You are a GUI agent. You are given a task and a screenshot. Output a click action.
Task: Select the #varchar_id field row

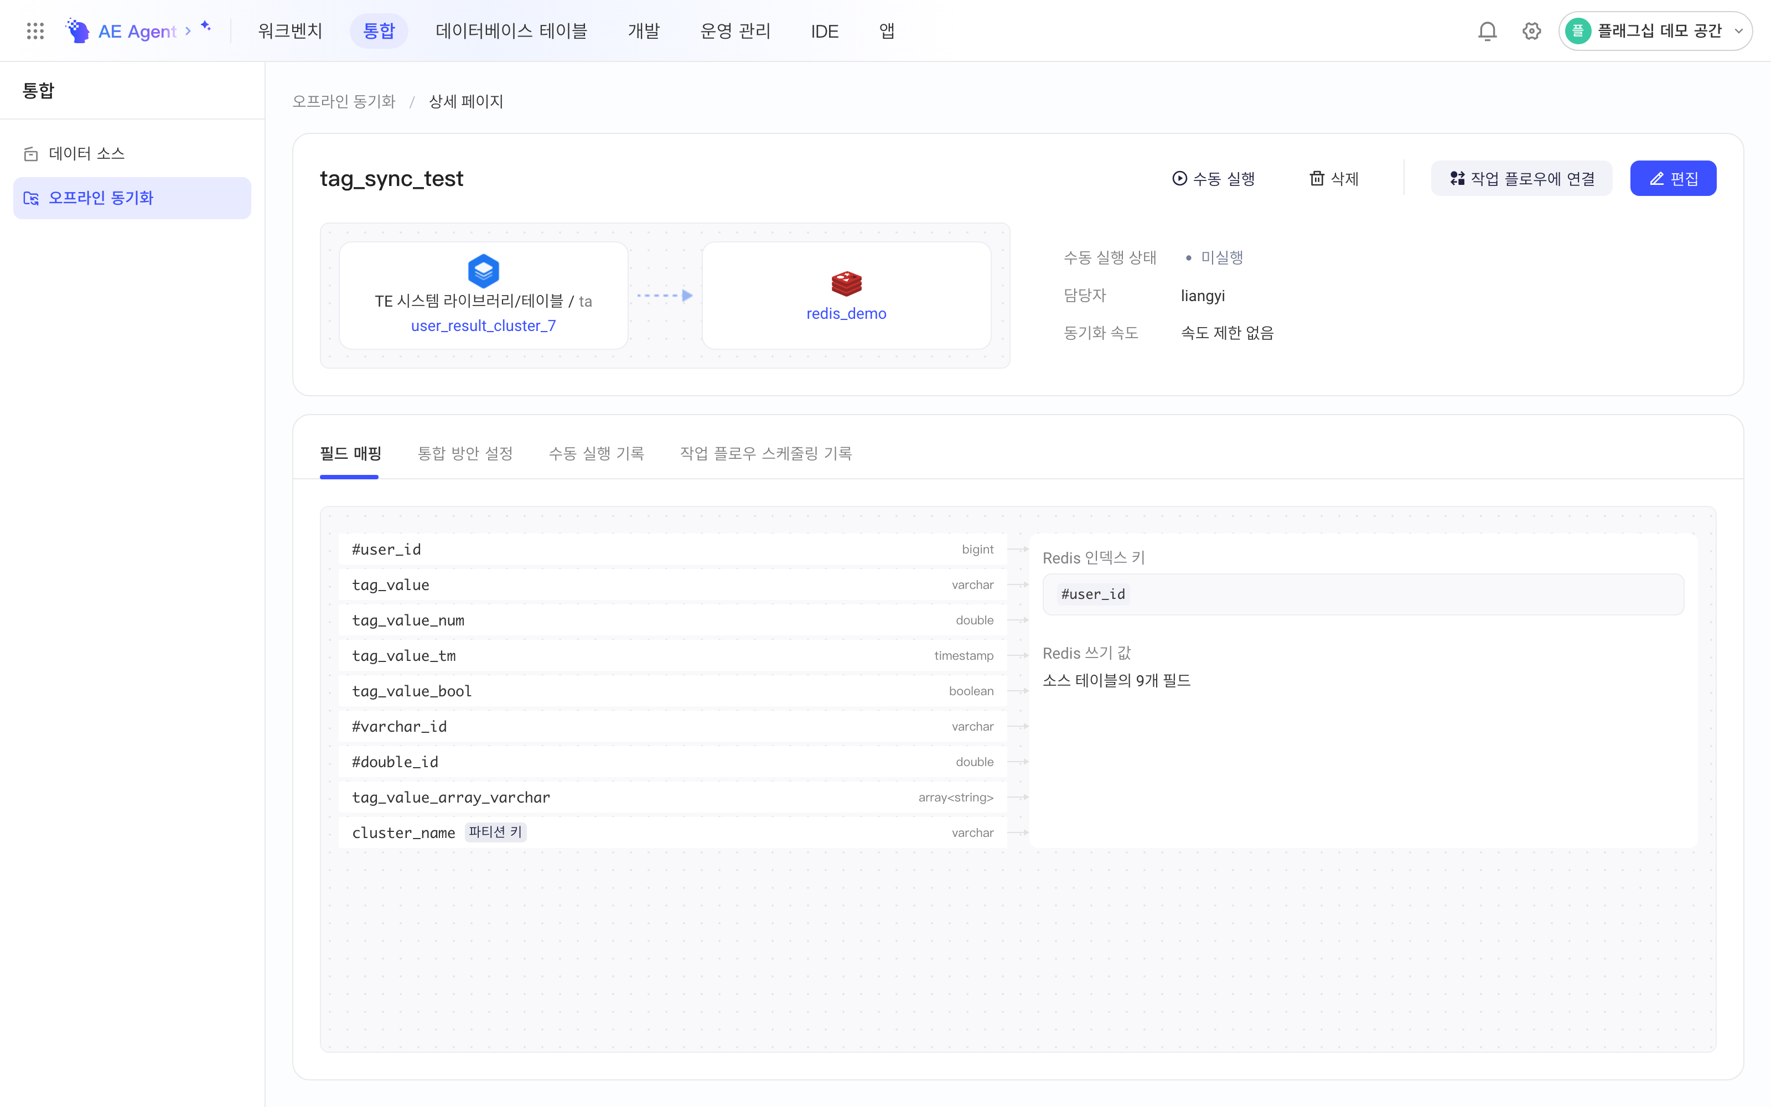(x=672, y=727)
